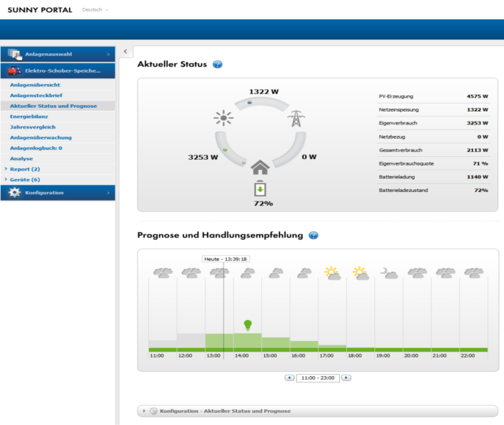Screen dimensions: 504x425
Task: Click the battery charging icon
Action: tap(259, 190)
